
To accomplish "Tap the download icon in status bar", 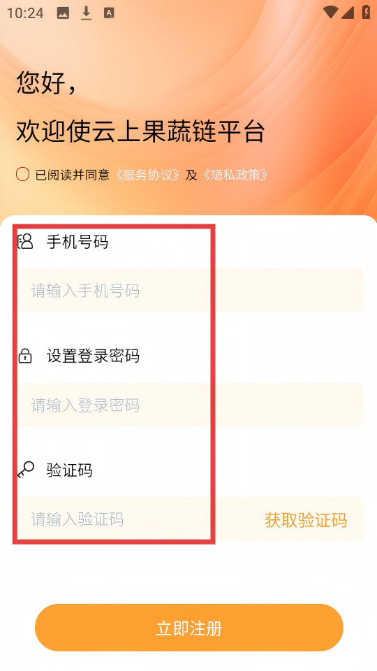I will 87,13.
